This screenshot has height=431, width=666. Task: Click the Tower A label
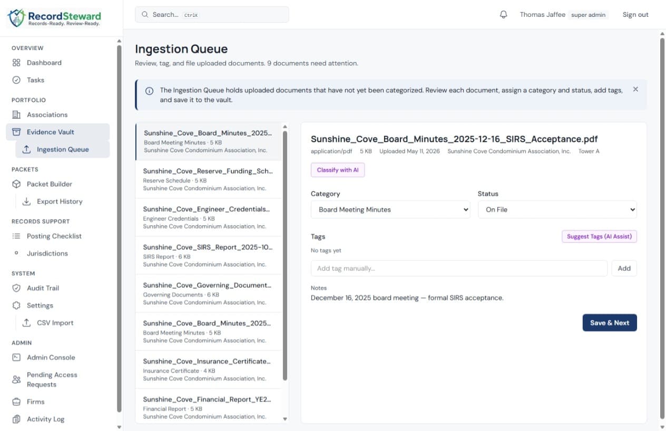(x=589, y=151)
